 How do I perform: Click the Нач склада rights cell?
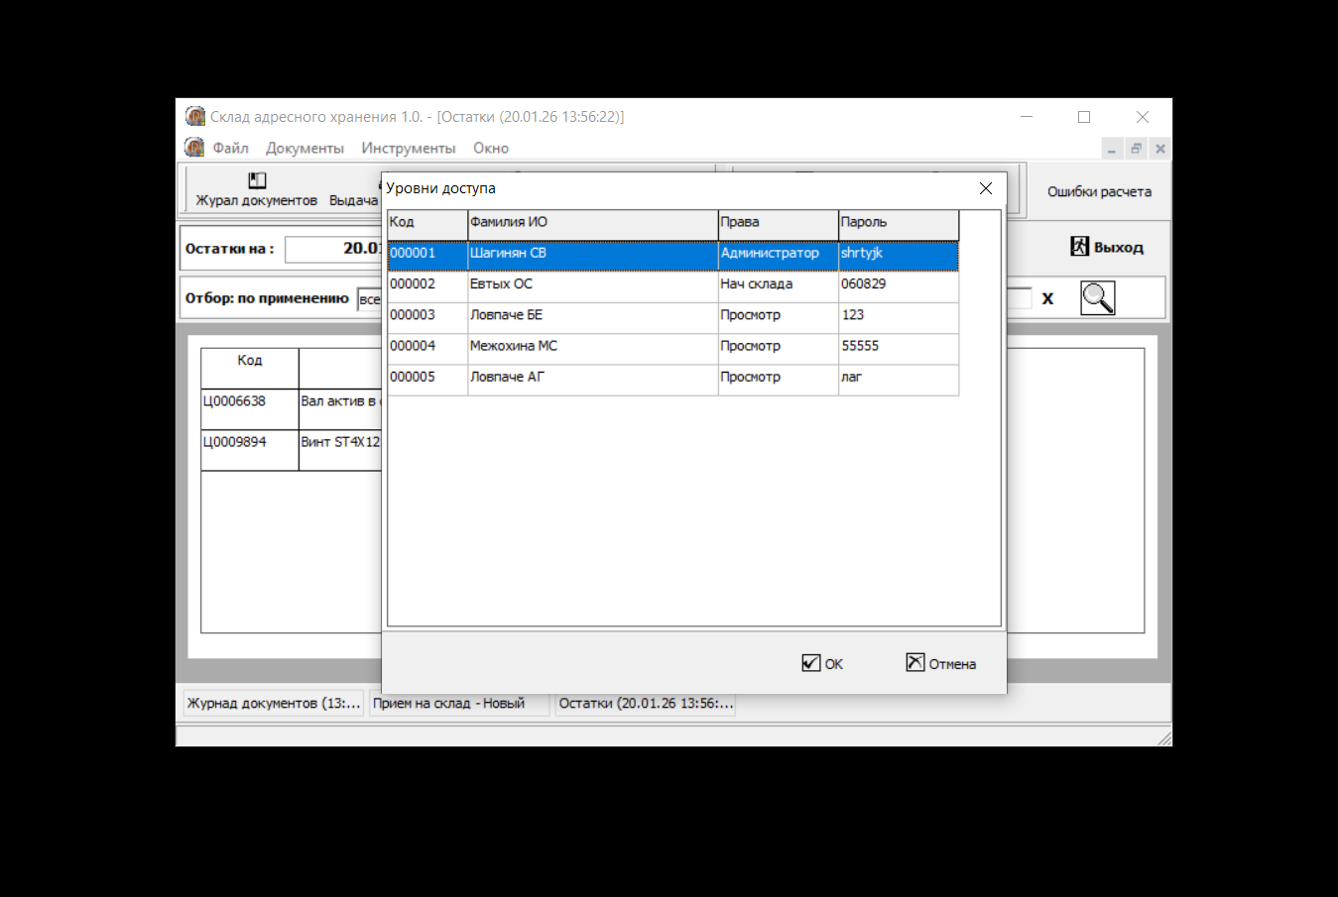778,286
